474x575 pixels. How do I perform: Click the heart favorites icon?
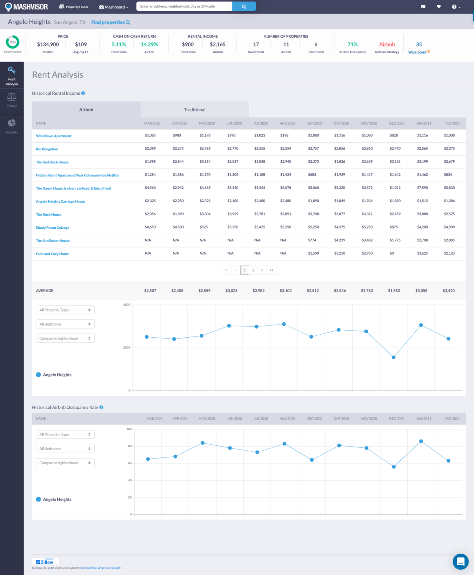[x=439, y=7]
